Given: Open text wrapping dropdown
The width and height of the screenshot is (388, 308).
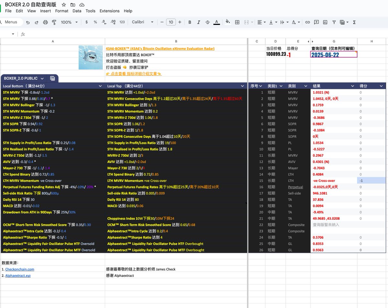Looking at the screenshot, I should coord(284,22).
